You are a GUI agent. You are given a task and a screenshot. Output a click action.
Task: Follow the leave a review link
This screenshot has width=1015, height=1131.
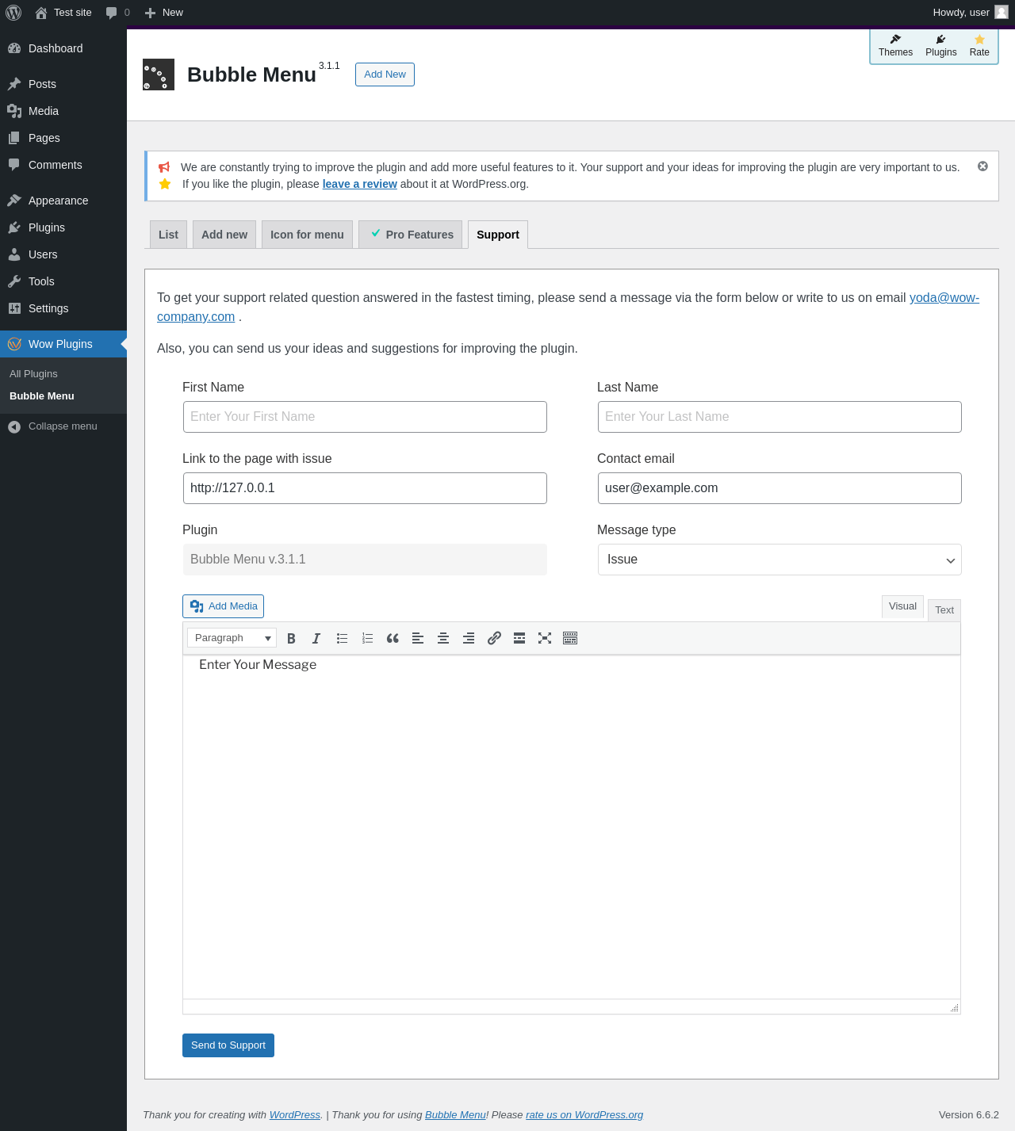click(x=359, y=184)
